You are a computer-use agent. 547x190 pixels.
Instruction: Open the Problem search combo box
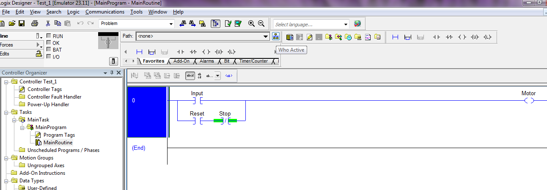coord(136,23)
